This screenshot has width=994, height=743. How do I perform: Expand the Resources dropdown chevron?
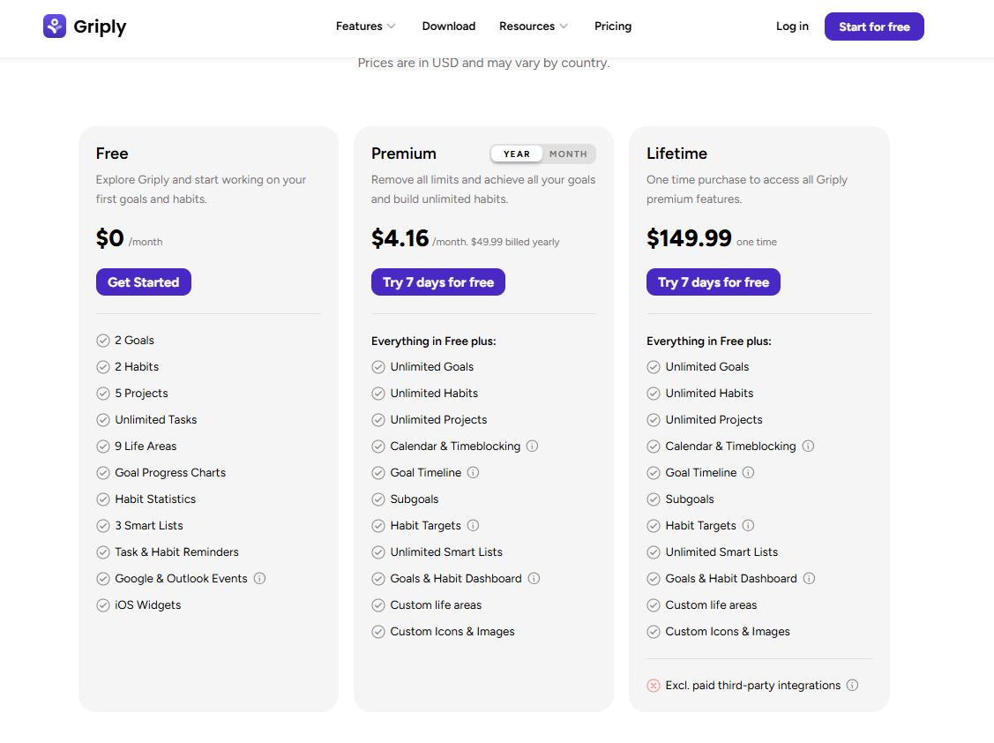click(x=564, y=26)
